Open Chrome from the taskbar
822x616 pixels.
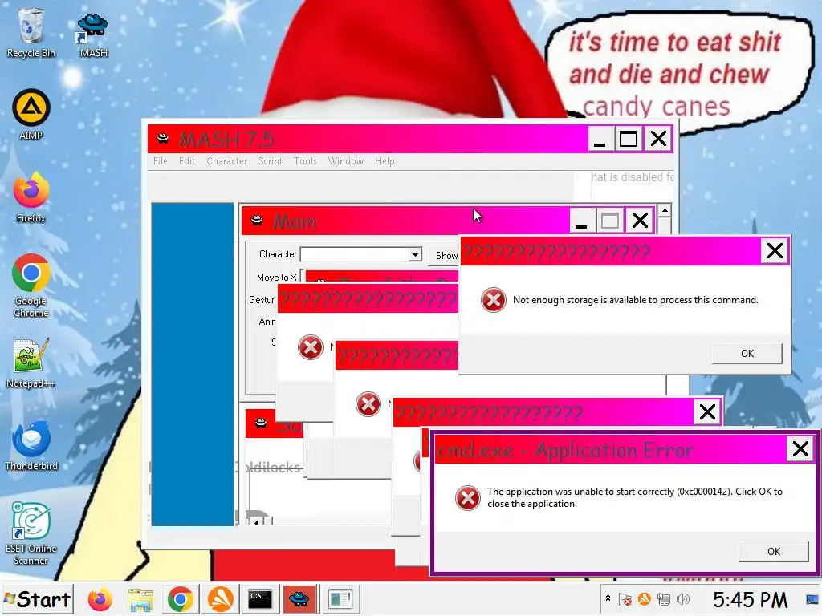point(181,599)
